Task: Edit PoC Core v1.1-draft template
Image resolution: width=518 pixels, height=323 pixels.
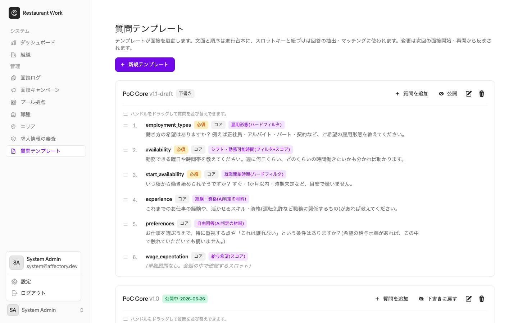Action: point(469,94)
